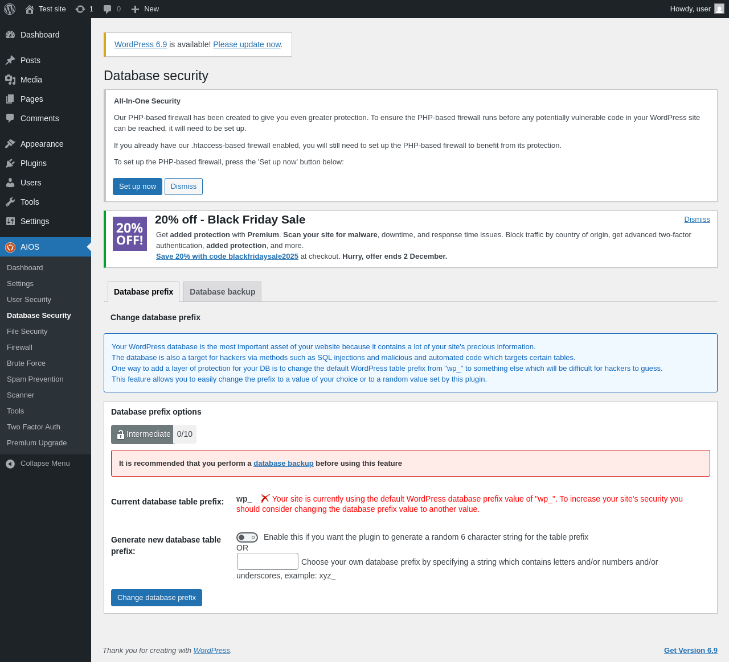Open the WordPress 6.9 link
This screenshot has height=662, width=729.
pyautogui.click(x=141, y=44)
